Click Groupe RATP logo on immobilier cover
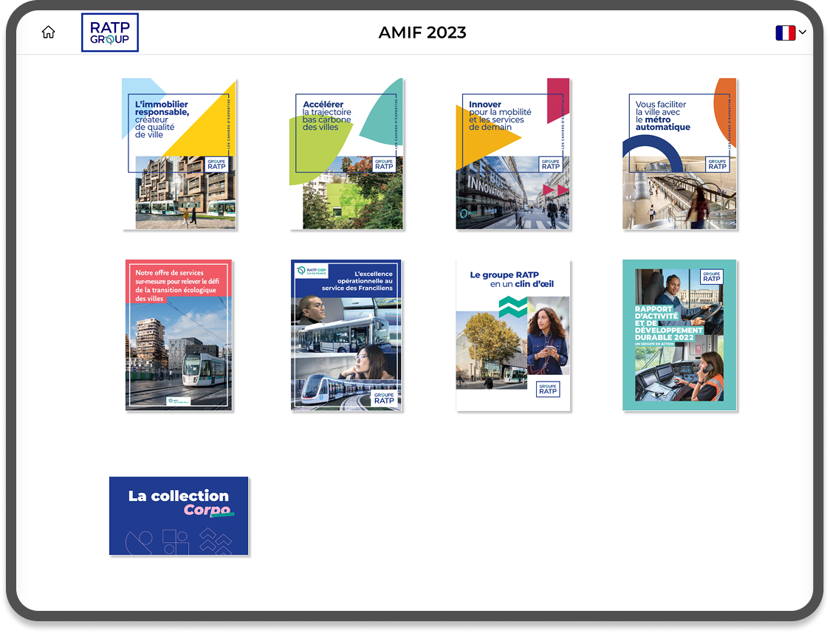The width and height of the screenshot is (830, 633). tap(216, 164)
